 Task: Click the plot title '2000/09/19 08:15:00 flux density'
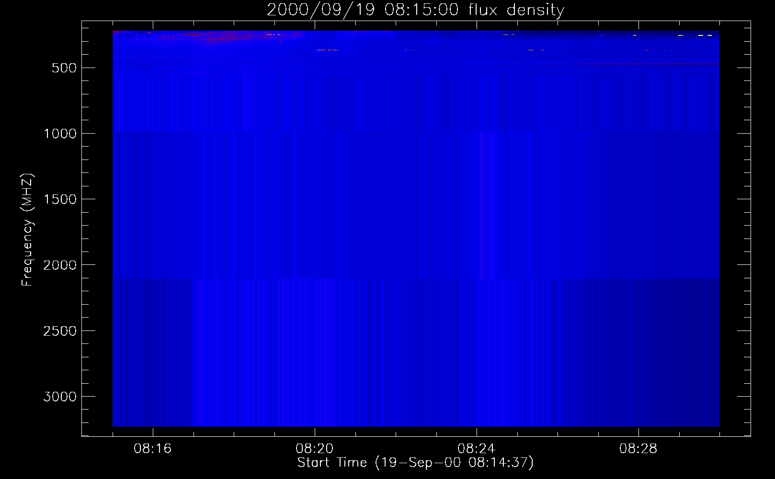point(415,10)
